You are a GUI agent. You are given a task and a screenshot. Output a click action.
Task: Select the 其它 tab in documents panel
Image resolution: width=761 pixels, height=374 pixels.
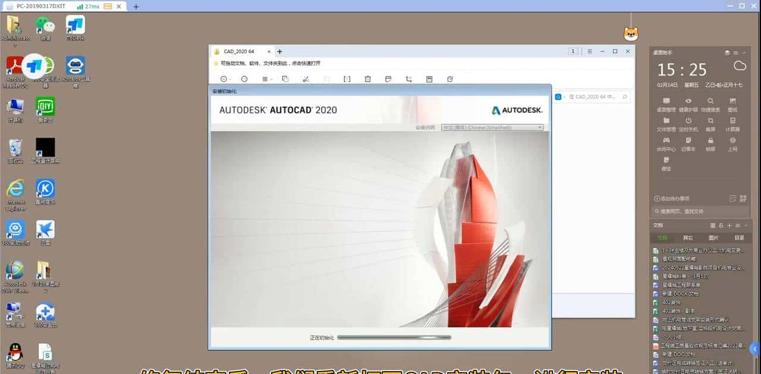point(687,237)
